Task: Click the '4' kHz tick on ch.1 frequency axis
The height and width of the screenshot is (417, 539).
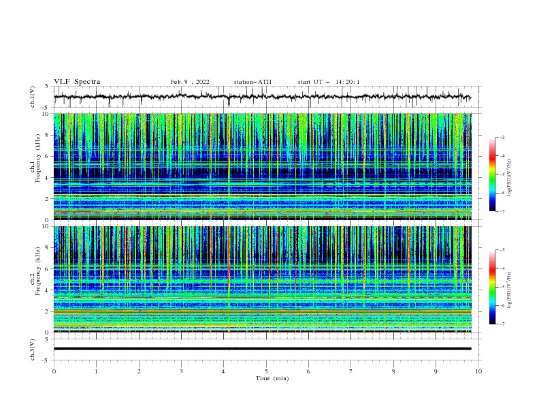Action: [x=48, y=178]
